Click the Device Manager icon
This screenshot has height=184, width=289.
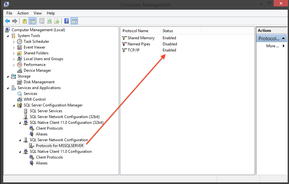[20, 70]
